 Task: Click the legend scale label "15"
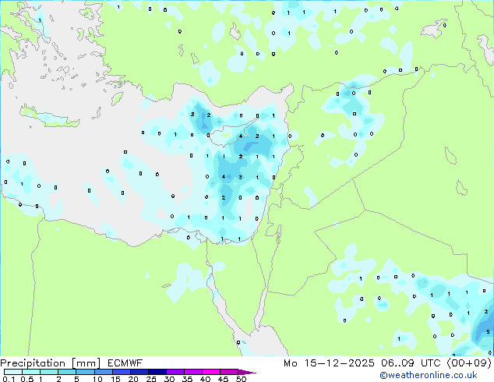point(115,379)
